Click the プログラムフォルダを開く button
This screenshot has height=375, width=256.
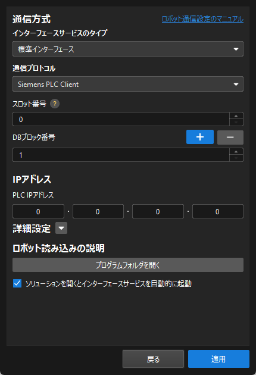tap(128, 265)
